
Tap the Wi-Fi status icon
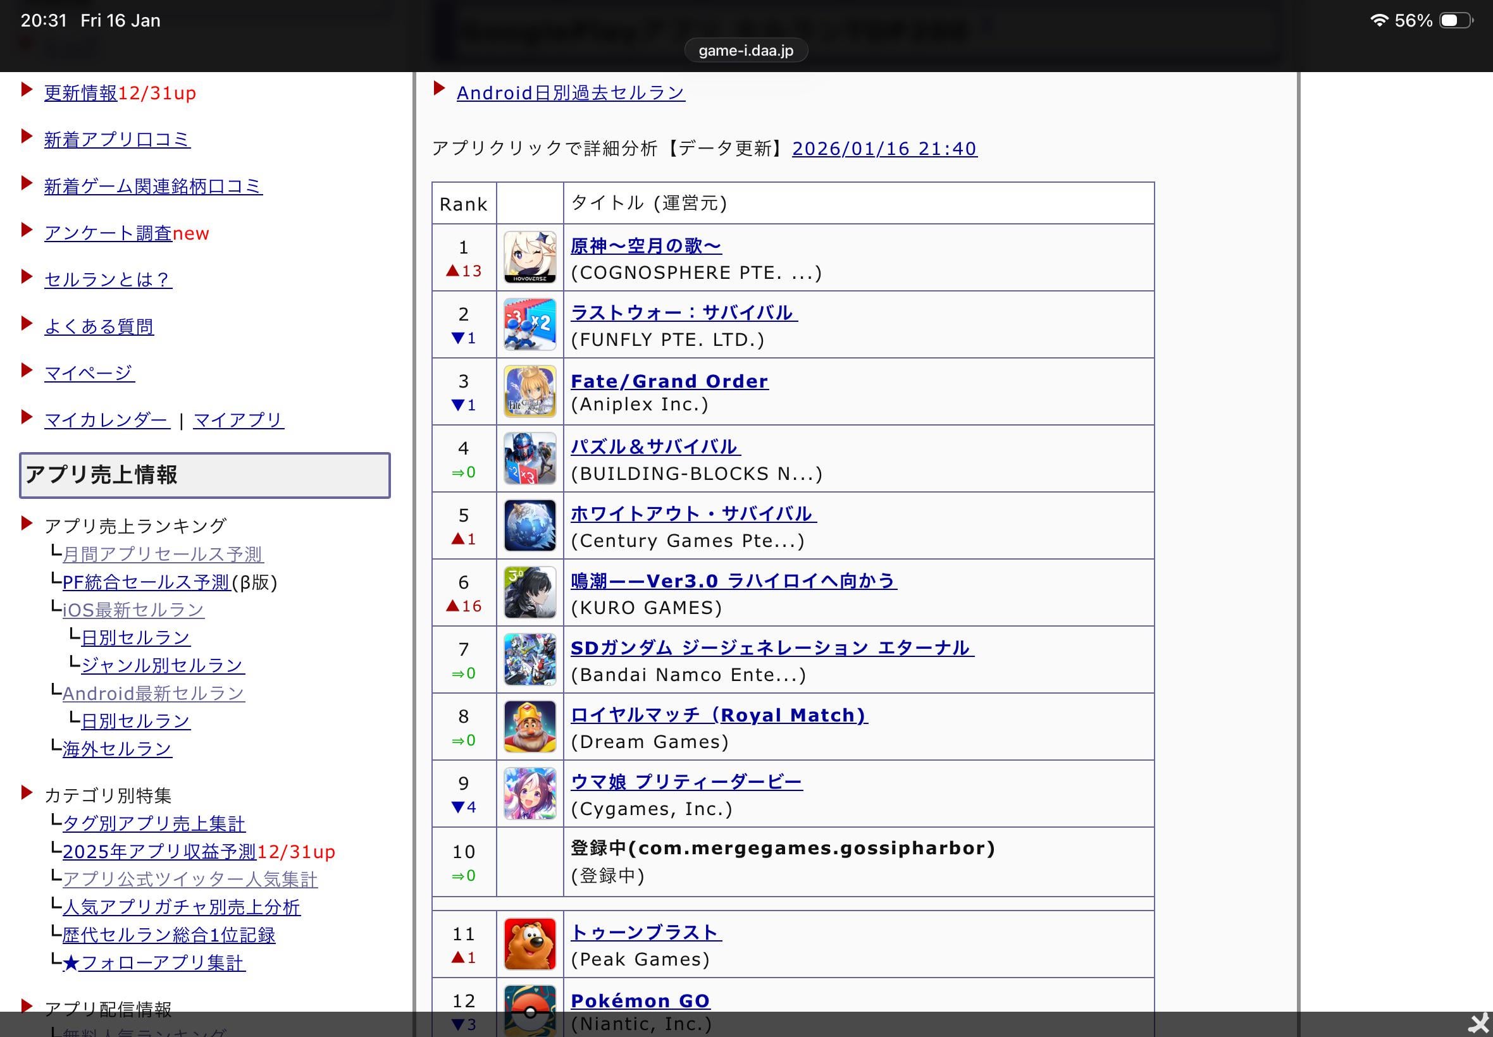[1378, 20]
